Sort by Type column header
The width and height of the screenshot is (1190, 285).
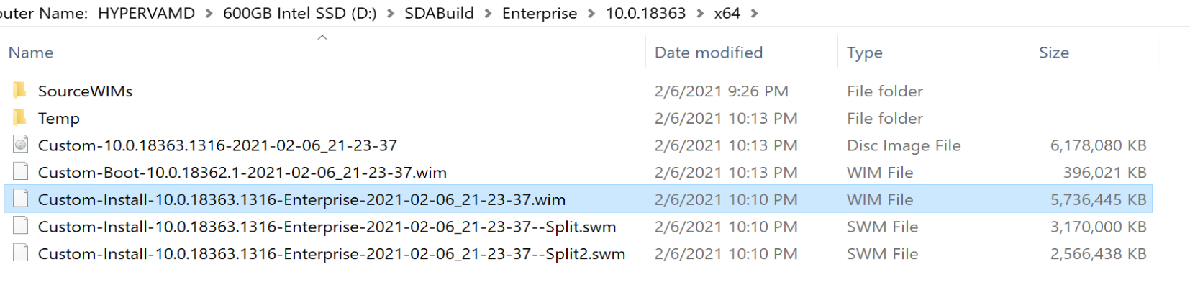point(865,53)
